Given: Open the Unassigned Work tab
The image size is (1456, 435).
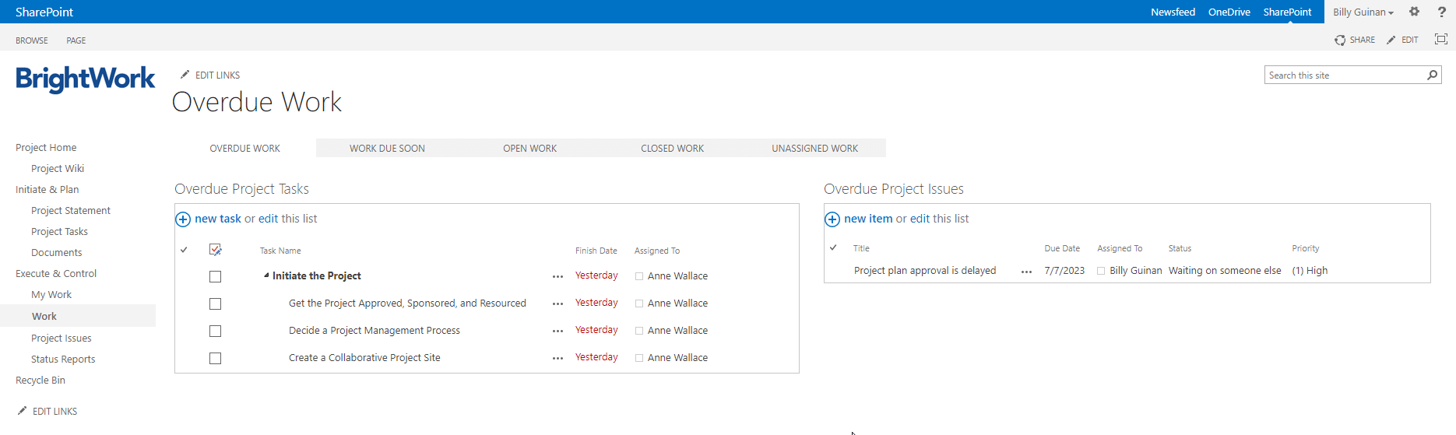Looking at the screenshot, I should tap(814, 149).
